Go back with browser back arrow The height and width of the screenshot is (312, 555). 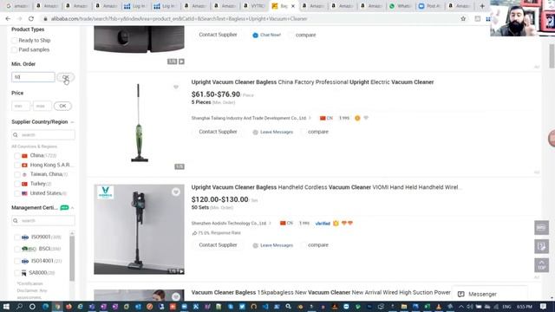coord(8,19)
